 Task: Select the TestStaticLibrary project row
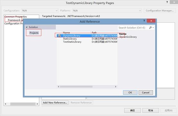87,42
